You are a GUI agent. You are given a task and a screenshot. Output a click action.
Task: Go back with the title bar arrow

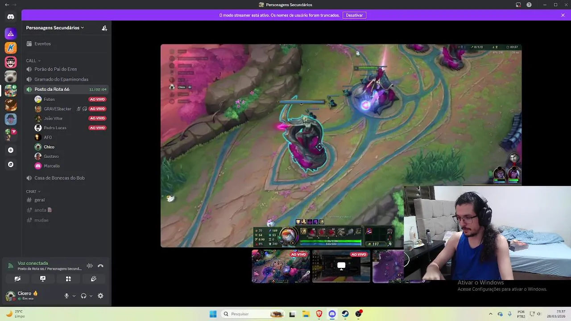click(x=7, y=4)
